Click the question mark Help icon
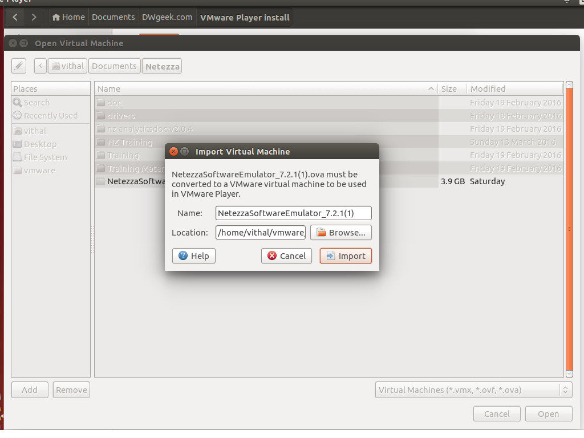The height and width of the screenshot is (438, 584). coord(183,255)
